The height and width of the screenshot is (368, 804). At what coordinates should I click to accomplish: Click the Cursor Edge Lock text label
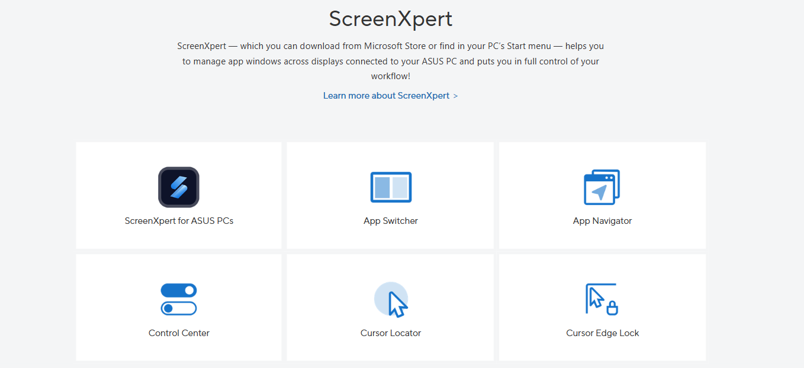(602, 333)
